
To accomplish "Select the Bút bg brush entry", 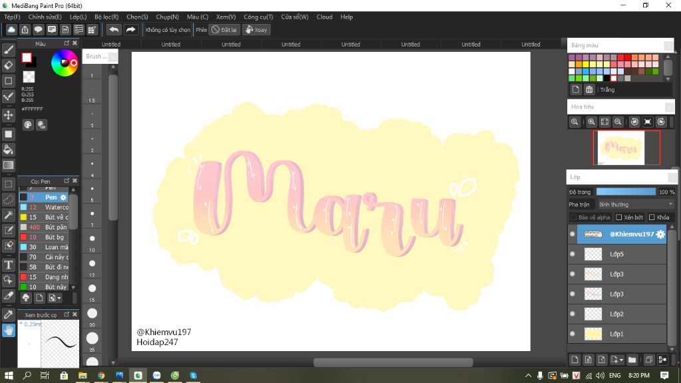I will [x=43, y=237].
